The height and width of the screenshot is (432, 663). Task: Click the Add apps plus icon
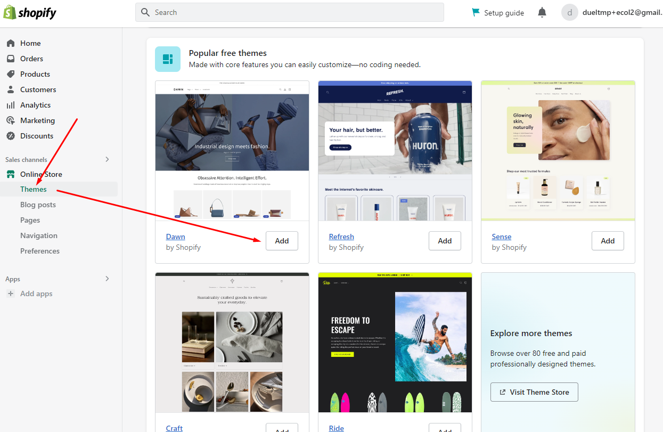click(x=11, y=294)
